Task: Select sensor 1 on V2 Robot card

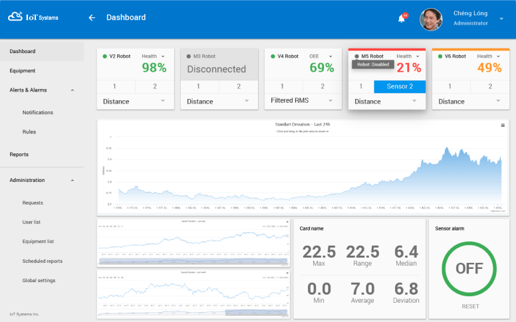Action: pos(114,86)
